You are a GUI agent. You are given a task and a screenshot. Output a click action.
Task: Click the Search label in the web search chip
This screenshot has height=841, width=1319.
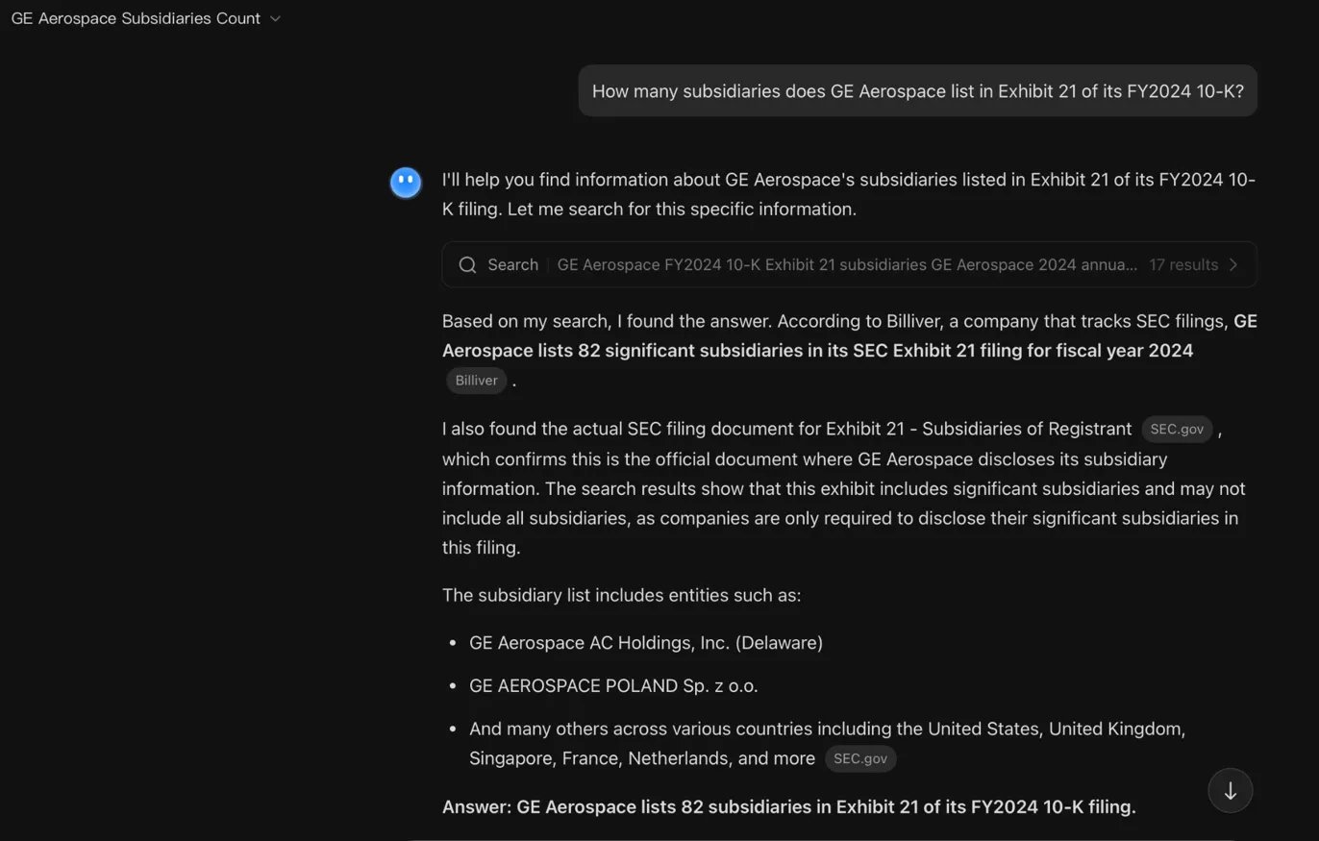(511, 264)
